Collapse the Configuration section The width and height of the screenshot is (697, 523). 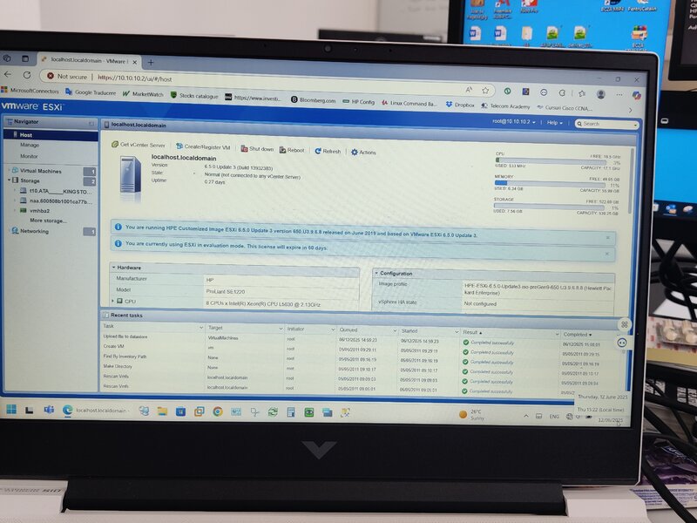coord(376,273)
